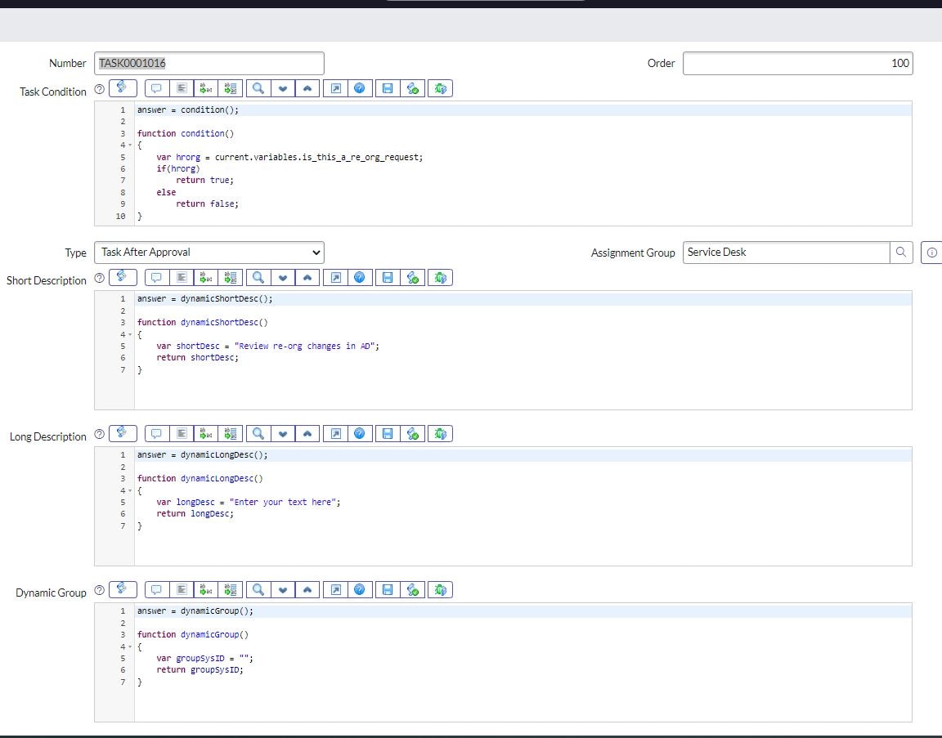Toggle syntax editor for Task Condition field
Viewport: 942px width, 738px height.
coord(122,88)
